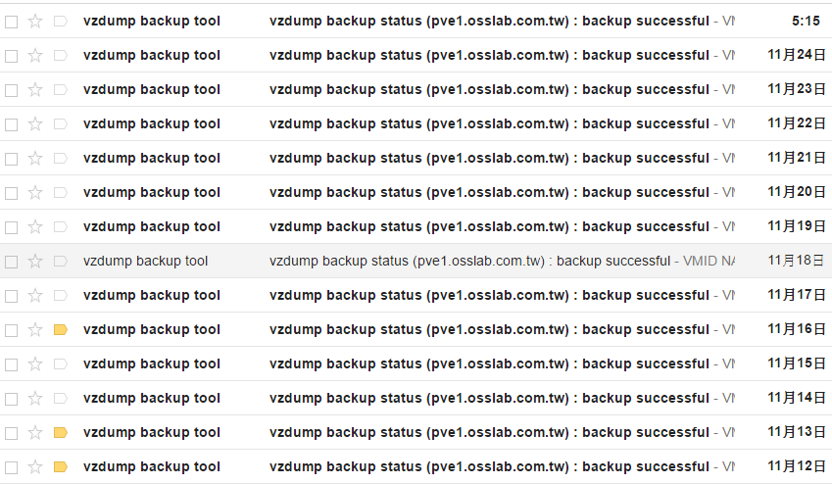Click the yellow importance marker on 11月12日 email
Screen dimensions: 832x484
click(x=60, y=466)
